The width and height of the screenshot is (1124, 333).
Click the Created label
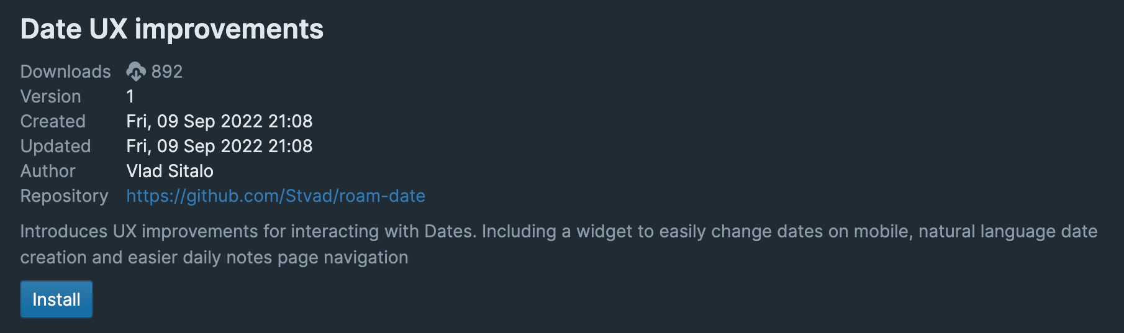click(x=53, y=121)
